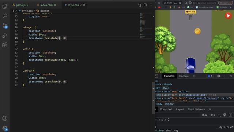Screen dimensions: 234x132
Task: Open the Extensions view in the activity bar
Action: click(5, 45)
